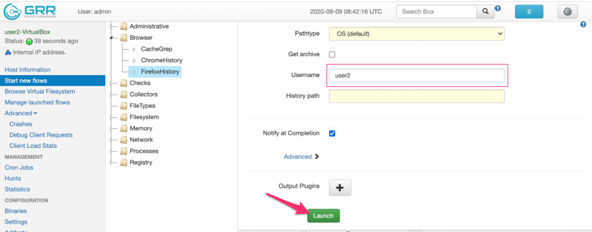
Task: Add an output plugin with plus button
Action: point(340,188)
